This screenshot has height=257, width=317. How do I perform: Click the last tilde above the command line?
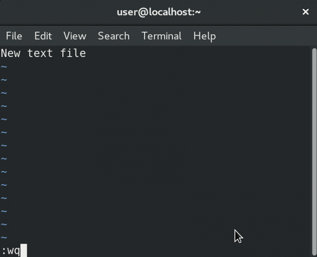[x=4, y=238]
